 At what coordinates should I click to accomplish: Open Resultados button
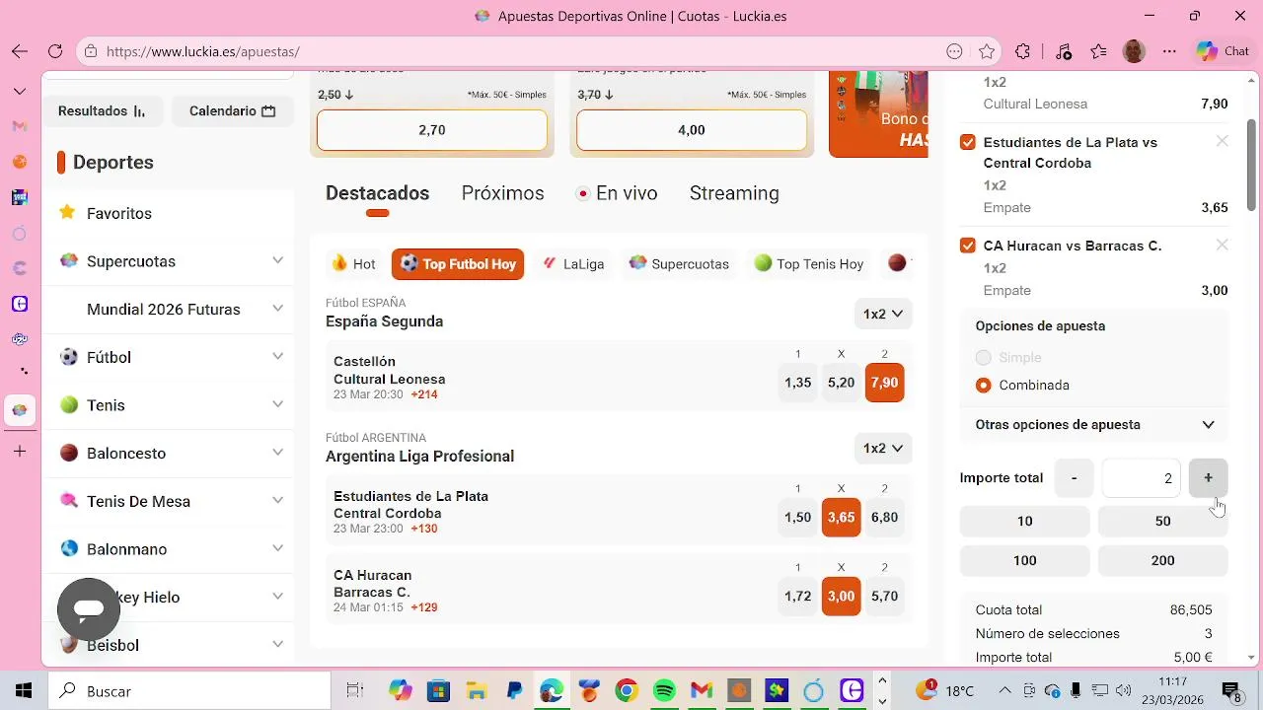102,111
